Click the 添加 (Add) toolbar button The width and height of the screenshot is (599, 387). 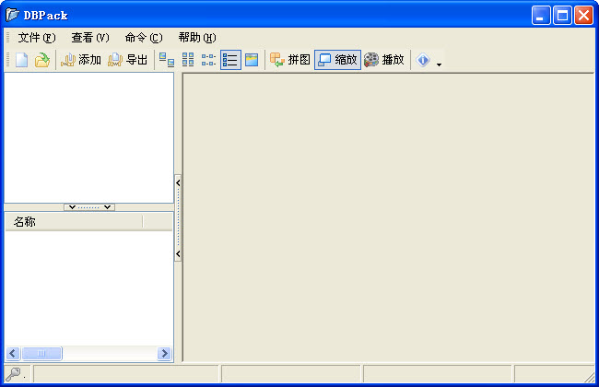(x=80, y=60)
